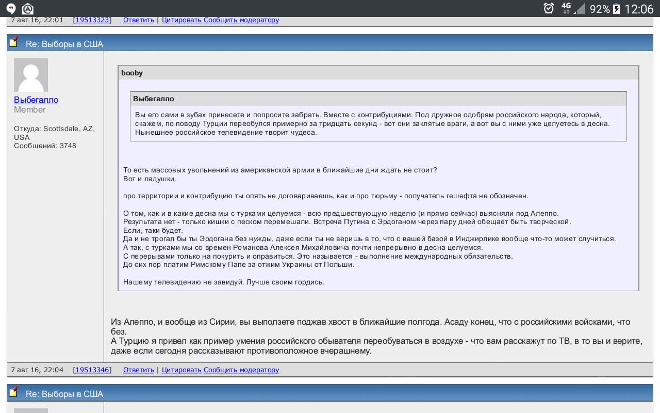Tap the cellular signal strength icon
The height and width of the screenshot is (413, 660).
[x=580, y=9]
